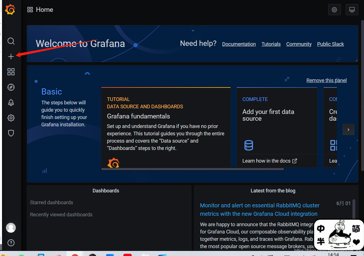364x256 pixels.
Task: Open the Configuration gear in sidebar
Action: coord(11,118)
